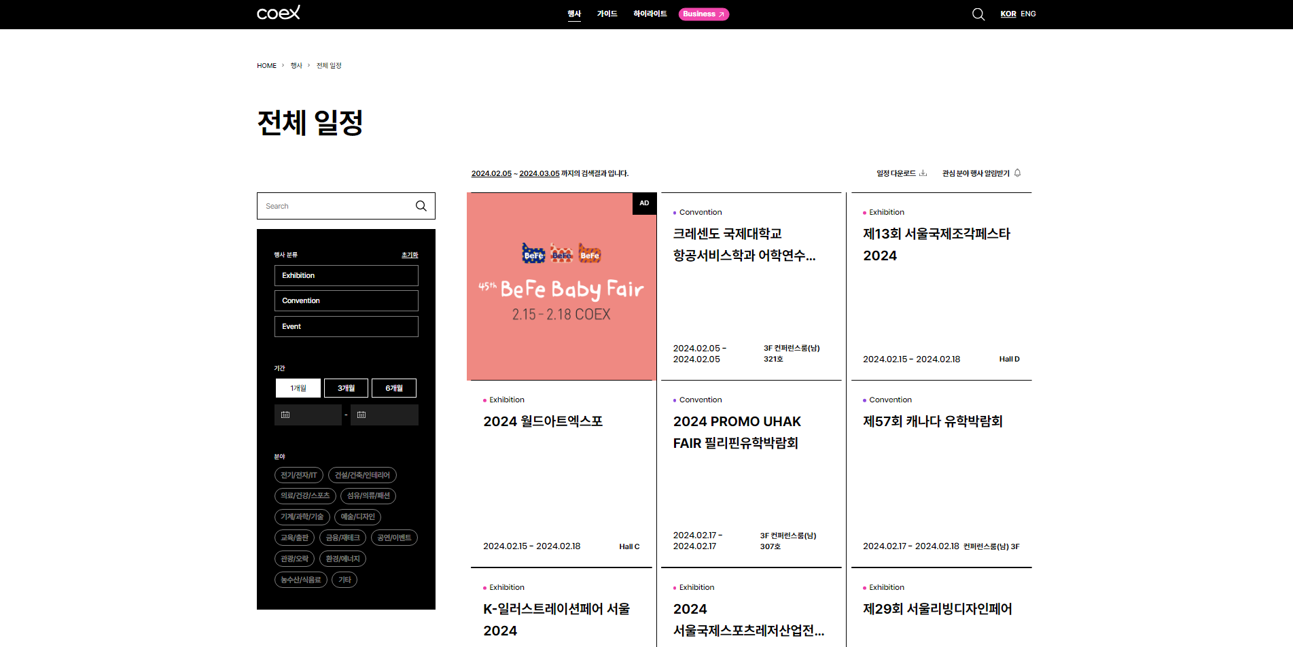Toggle the 공연/이벤트 field tag
The width and height of the screenshot is (1293, 647).
tap(394, 538)
